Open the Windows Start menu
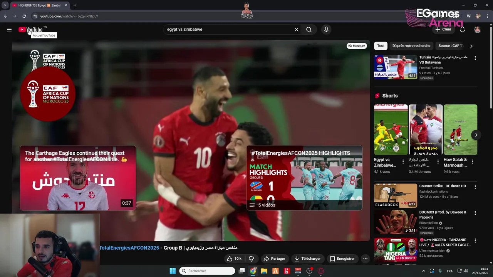 click(173, 271)
